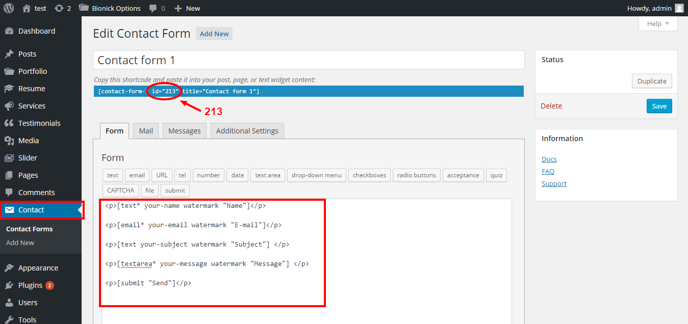
Task: Click the plus icon next to New
Action: click(178, 8)
